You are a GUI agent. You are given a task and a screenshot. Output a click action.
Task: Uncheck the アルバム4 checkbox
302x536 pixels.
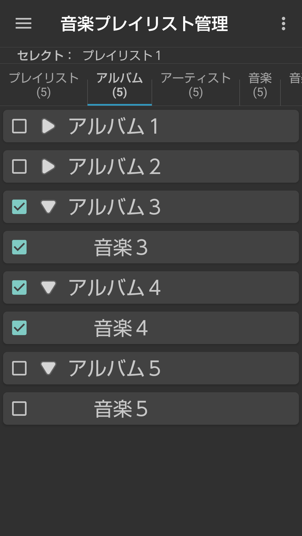point(19,287)
